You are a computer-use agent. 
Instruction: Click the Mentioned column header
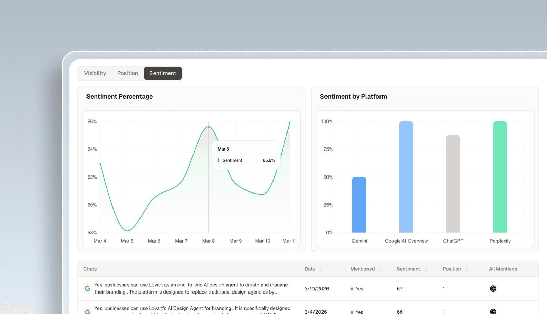363,269
